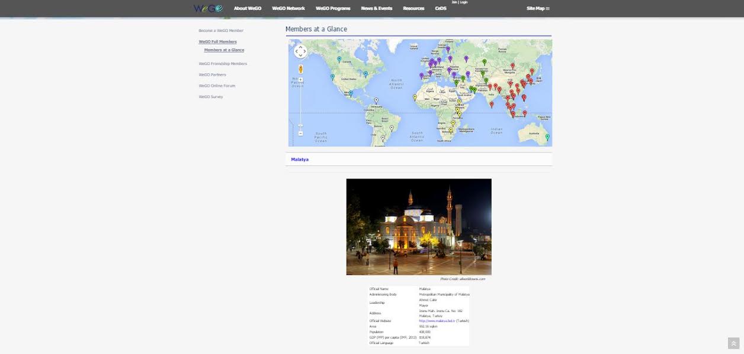Zoom in with the map plus button
This screenshot has height=354, width=744.
[x=300, y=79]
